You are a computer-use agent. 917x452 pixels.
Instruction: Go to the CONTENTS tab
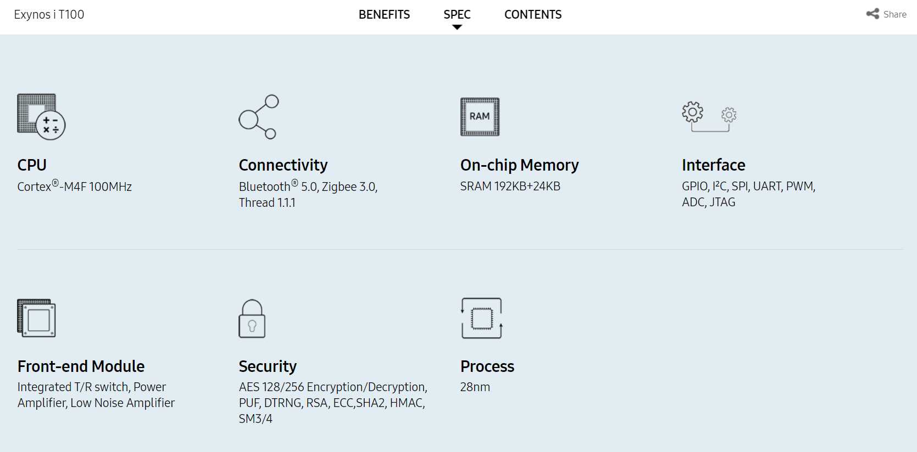pyautogui.click(x=533, y=15)
